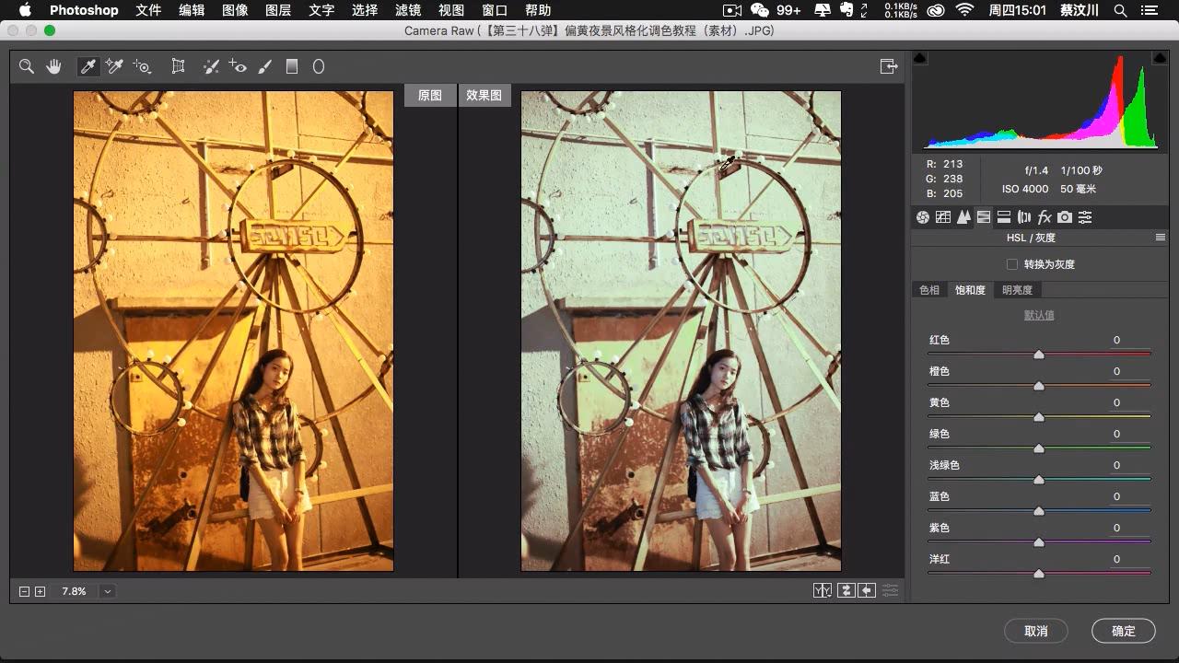
Task: Open the Camera Calibration panel
Action: 1065,217
